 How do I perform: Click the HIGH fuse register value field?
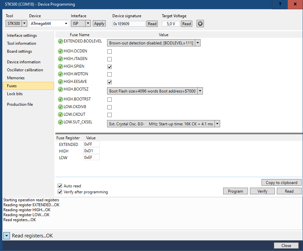pyautogui.click(x=91, y=151)
